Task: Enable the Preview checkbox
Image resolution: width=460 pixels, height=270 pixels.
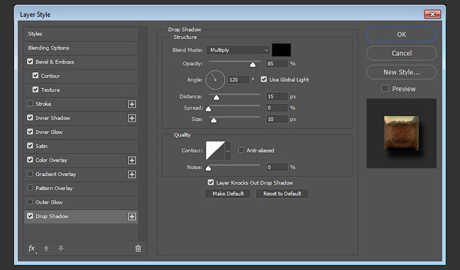Action: 385,88
